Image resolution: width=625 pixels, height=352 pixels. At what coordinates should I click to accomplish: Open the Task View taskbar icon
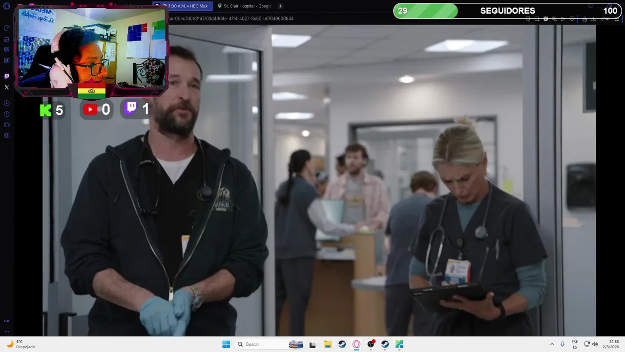(x=312, y=344)
